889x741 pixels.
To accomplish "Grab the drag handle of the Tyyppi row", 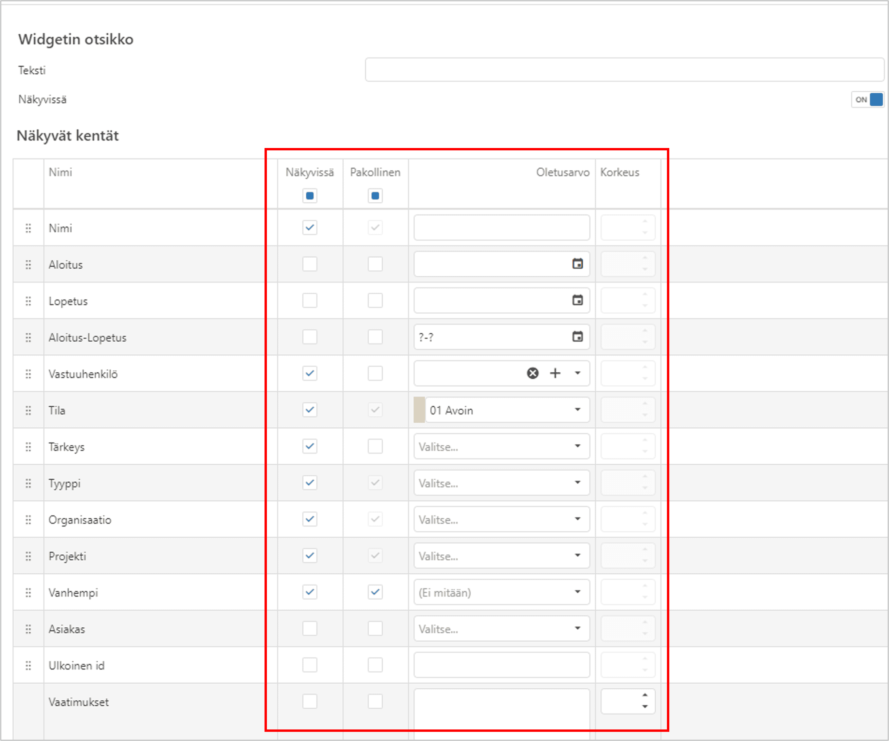I will point(28,483).
